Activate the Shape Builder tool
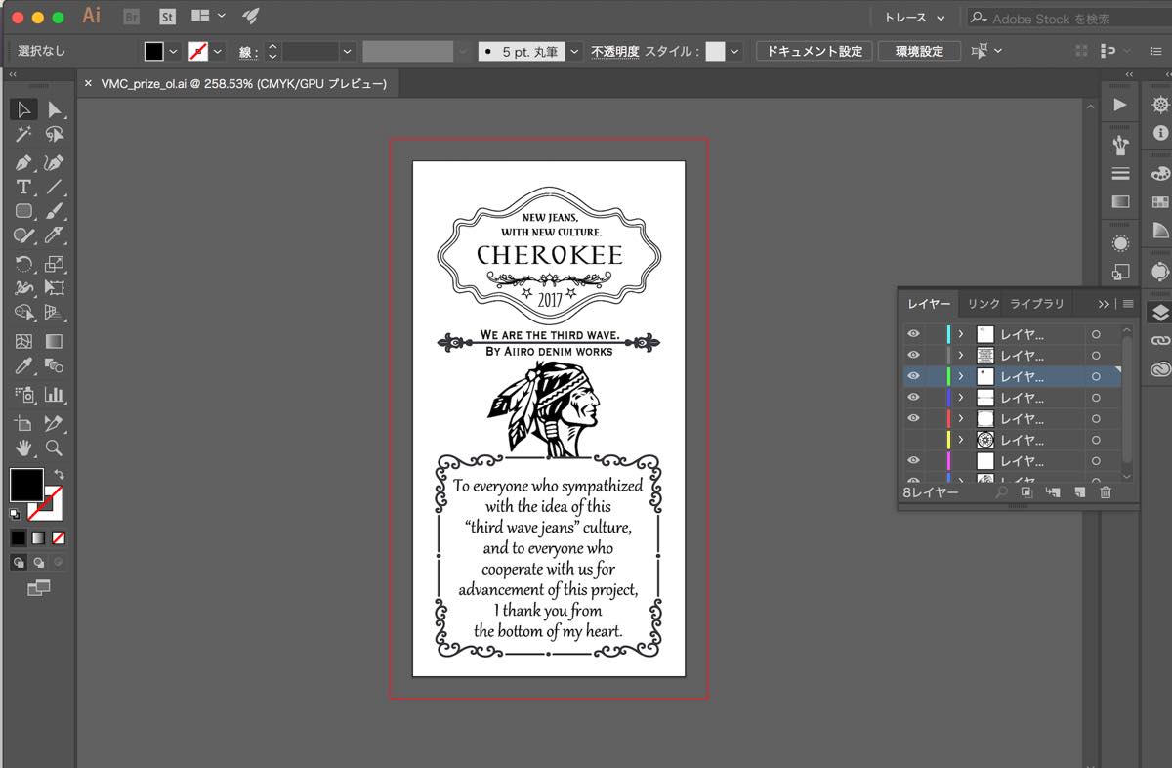The width and height of the screenshot is (1172, 768). [x=23, y=313]
